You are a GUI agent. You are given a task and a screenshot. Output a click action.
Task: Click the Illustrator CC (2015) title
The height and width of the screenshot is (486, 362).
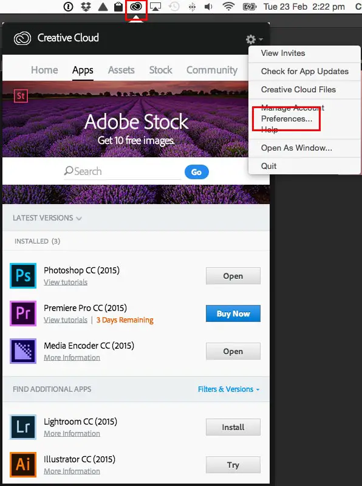pyautogui.click(x=80, y=459)
